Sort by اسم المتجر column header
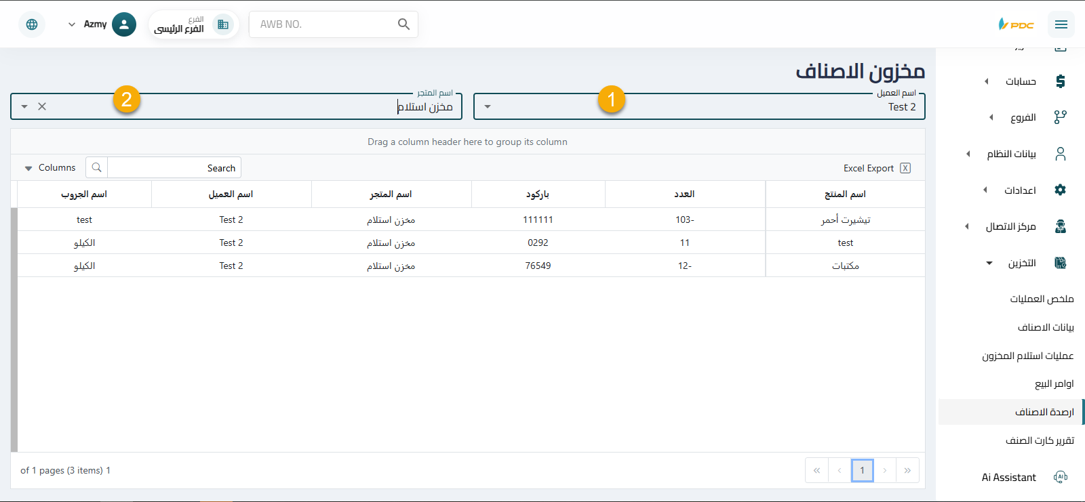Viewport: 1085px width, 502px height. click(x=391, y=194)
